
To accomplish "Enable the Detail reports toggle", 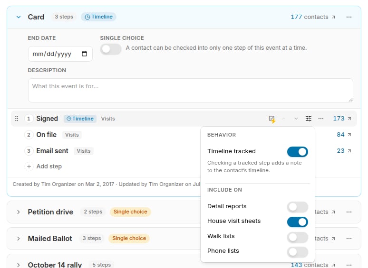I will (x=297, y=207).
